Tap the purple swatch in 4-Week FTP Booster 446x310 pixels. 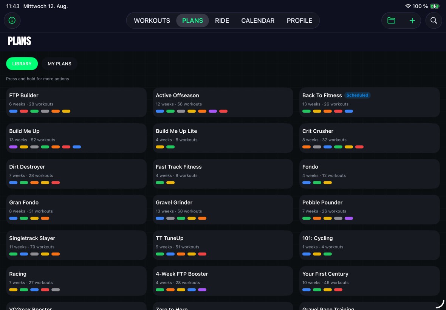(x=202, y=290)
